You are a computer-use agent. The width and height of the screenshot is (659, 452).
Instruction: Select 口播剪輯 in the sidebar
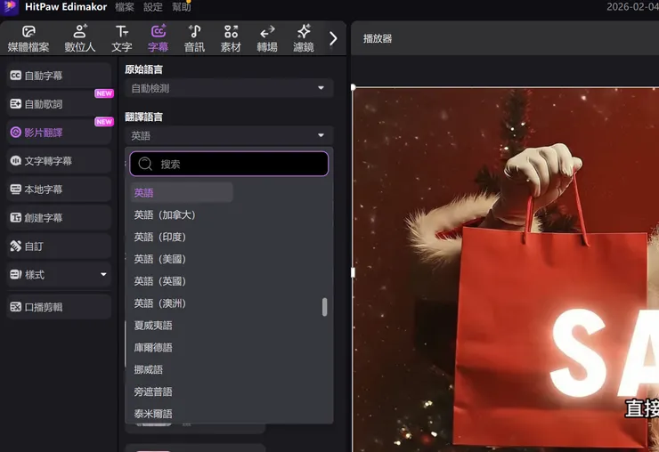point(59,307)
